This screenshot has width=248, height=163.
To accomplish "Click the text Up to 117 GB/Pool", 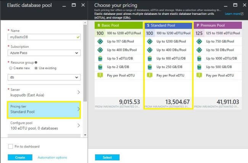I will point(120,41).
